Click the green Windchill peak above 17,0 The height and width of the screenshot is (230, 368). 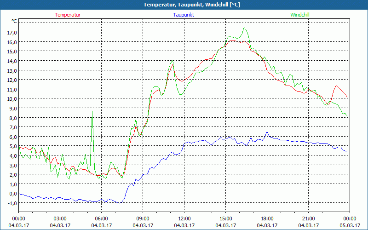[244, 28]
